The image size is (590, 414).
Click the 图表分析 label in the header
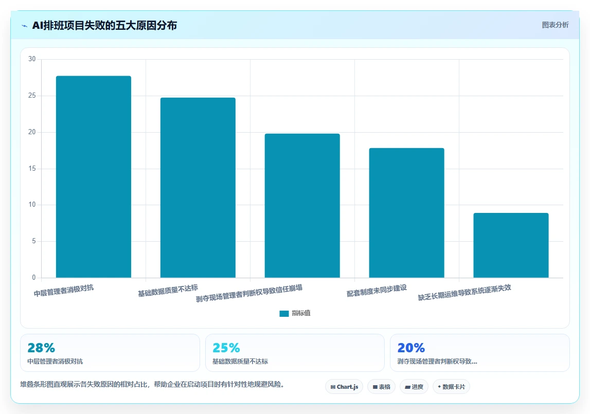tap(555, 25)
